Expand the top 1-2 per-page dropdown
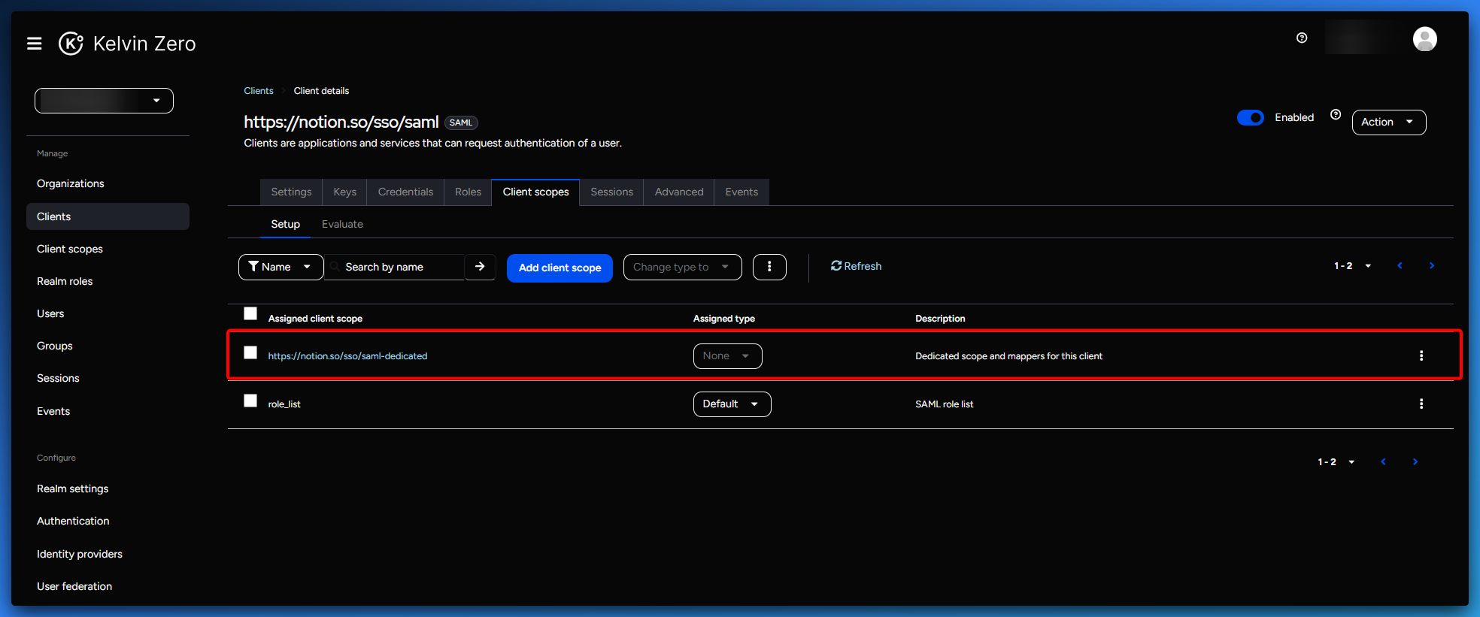This screenshot has height=617, width=1480. click(1353, 266)
